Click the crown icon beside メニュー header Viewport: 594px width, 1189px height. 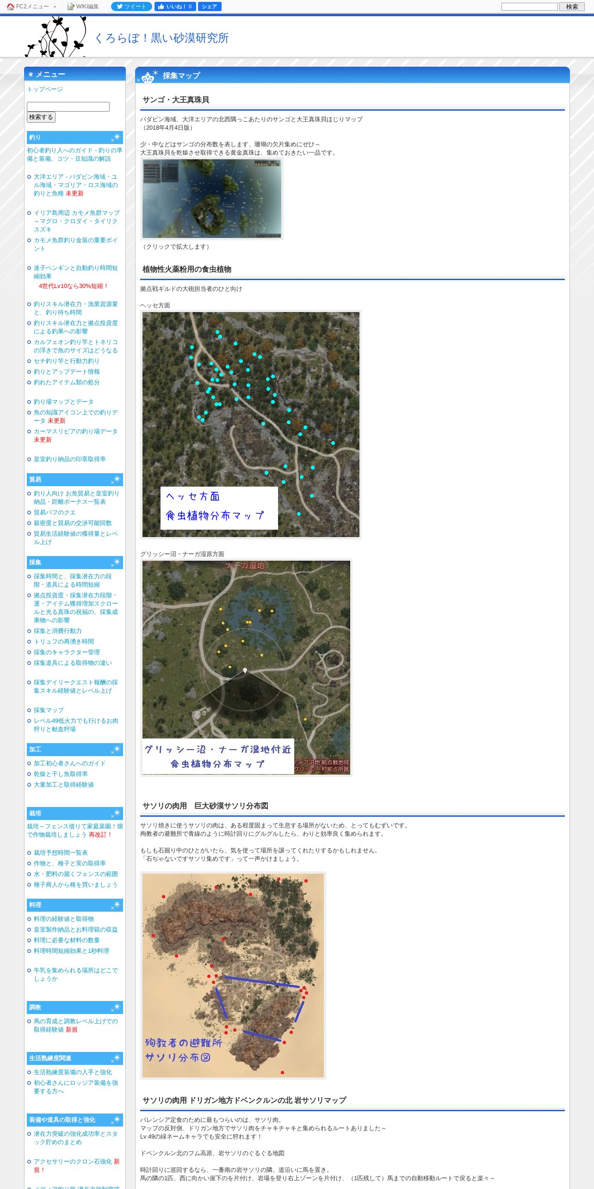pyautogui.click(x=31, y=74)
